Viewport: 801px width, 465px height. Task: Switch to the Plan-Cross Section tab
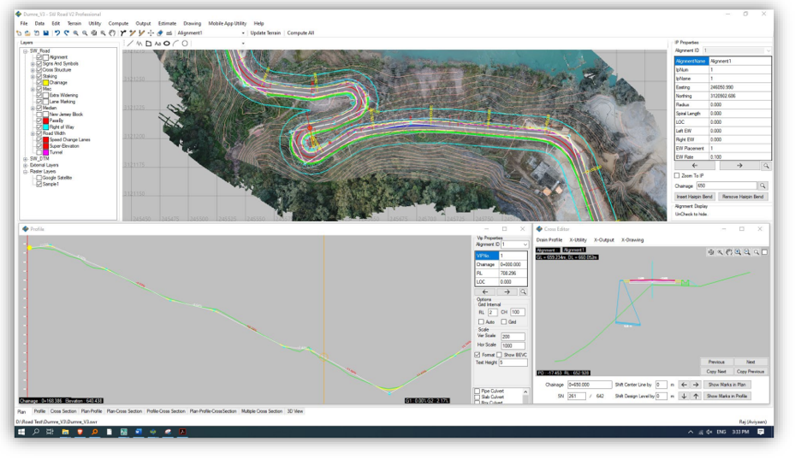(x=124, y=411)
